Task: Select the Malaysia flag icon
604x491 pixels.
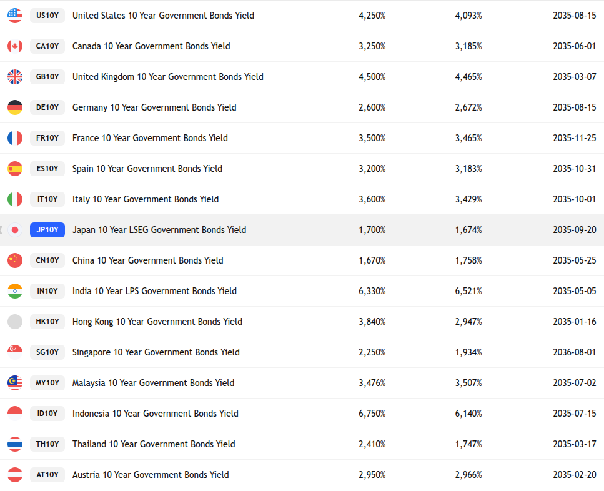Action: pos(15,383)
